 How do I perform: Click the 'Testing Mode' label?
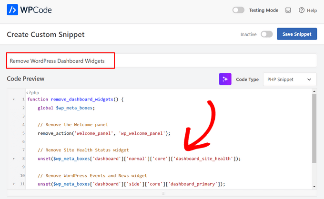point(263,10)
